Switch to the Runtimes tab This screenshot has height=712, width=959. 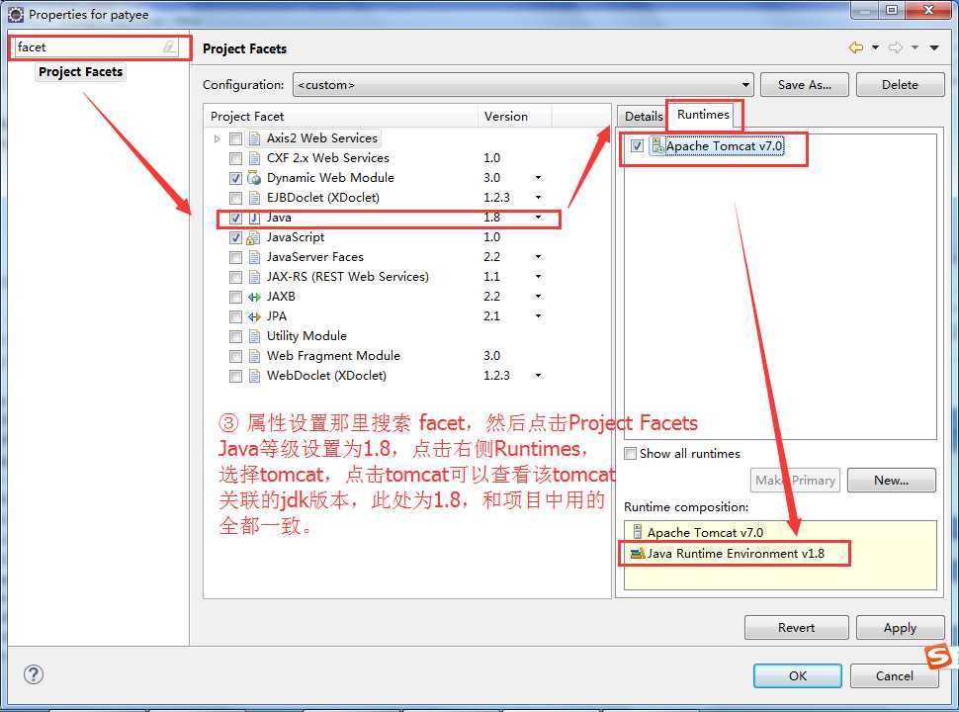point(703,115)
